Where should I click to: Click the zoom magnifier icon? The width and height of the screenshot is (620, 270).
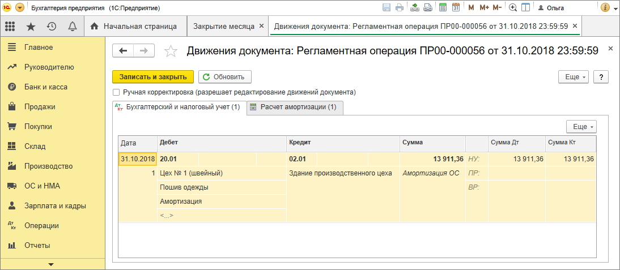(513, 8)
